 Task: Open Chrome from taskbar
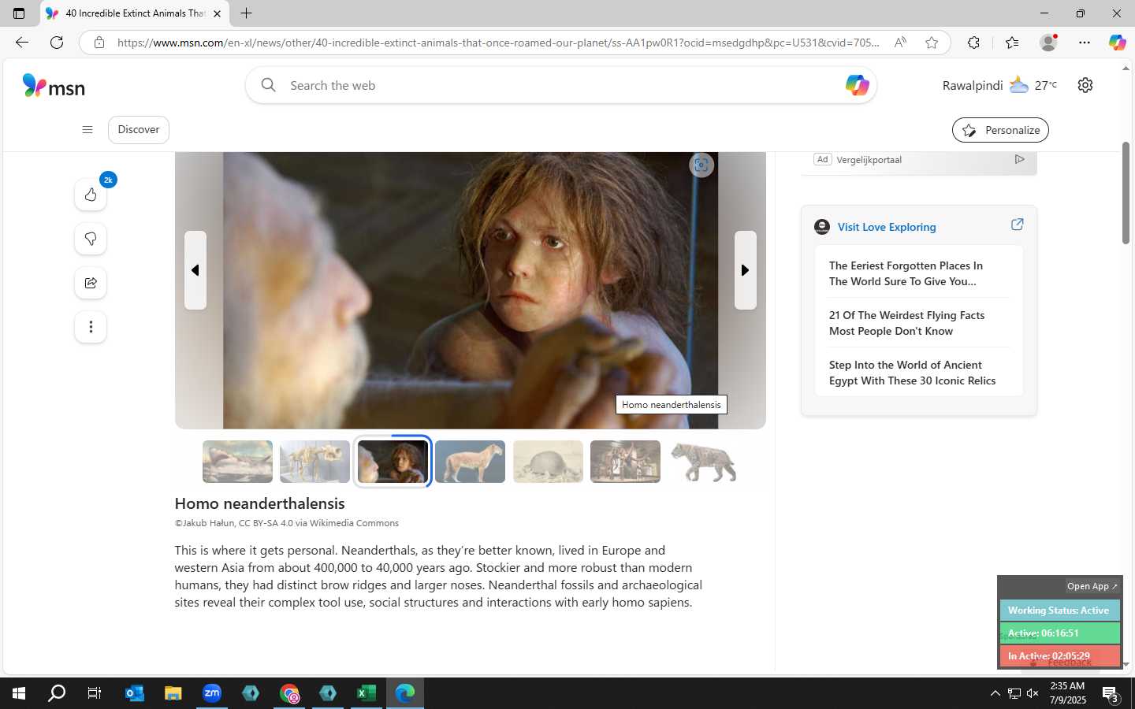pyautogui.click(x=289, y=693)
